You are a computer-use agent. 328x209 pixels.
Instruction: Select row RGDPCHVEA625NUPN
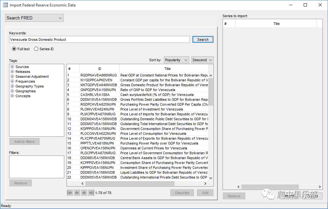point(138,104)
